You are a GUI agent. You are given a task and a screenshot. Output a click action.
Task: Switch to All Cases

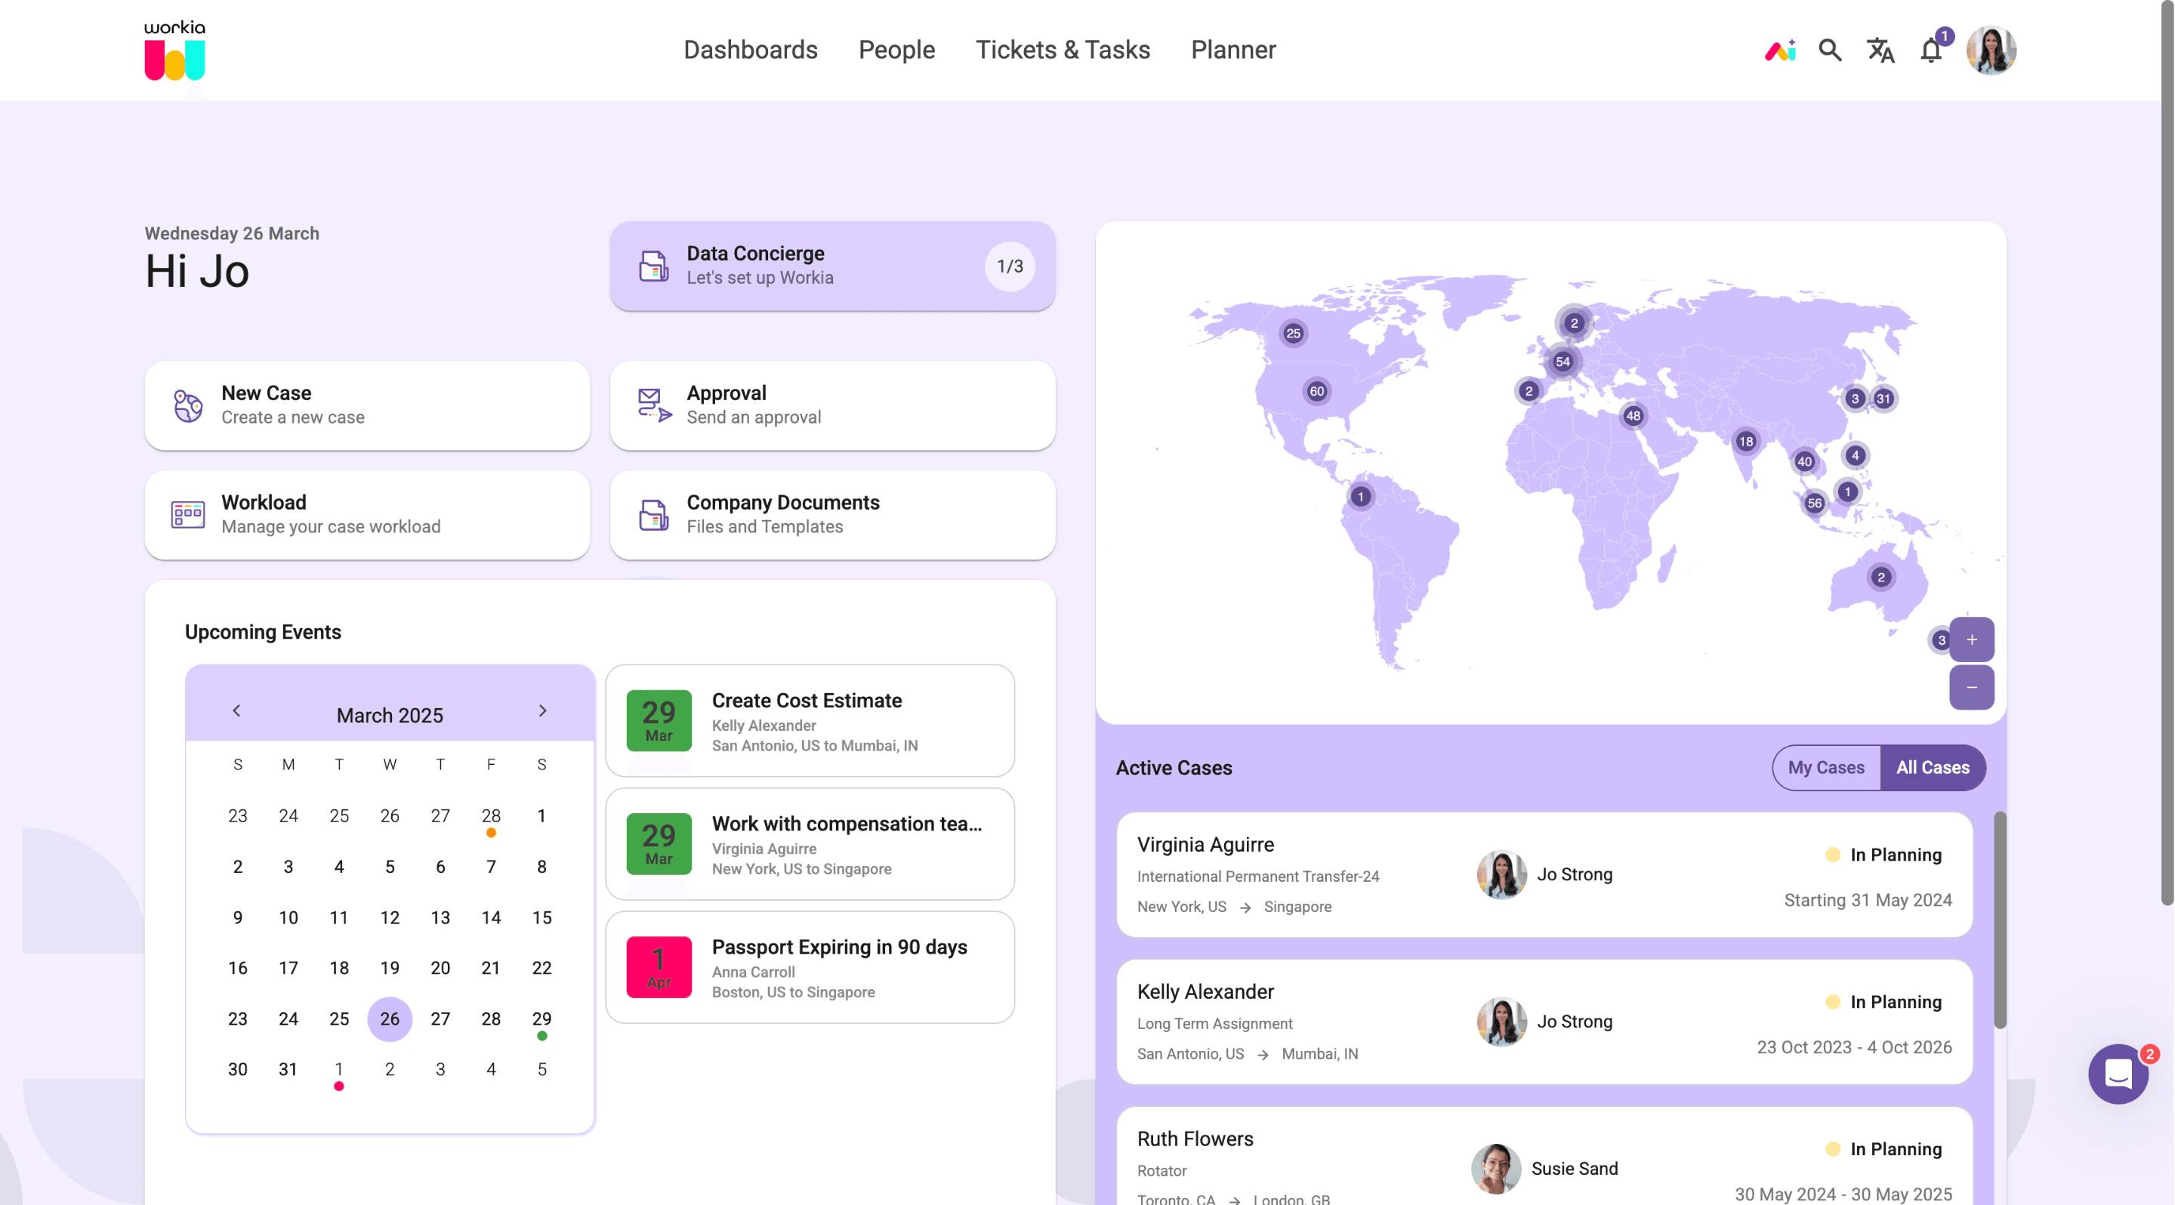(x=1932, y=767)
